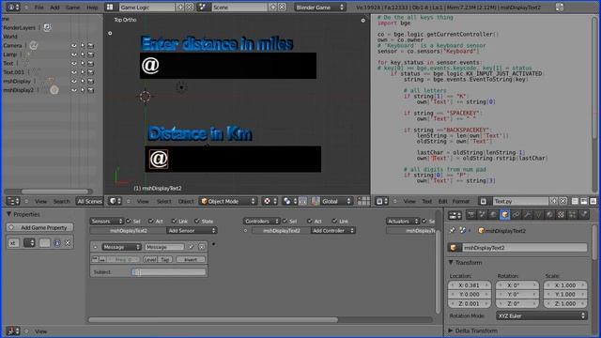601x338 pixels.
Task: Open the Render properties tab
Action: (471, 215)
